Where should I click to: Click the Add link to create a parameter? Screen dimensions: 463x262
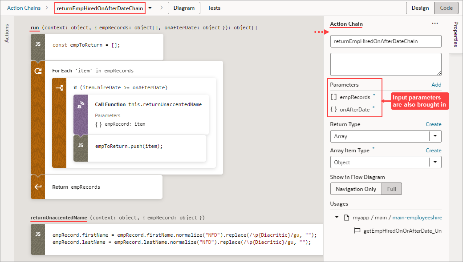(x=436, y=84)
